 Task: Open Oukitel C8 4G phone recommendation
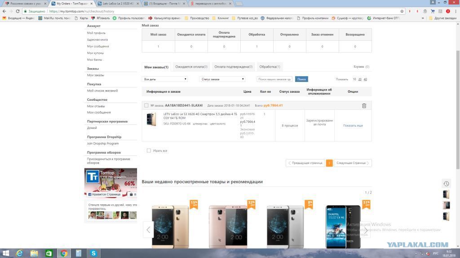(x=343, y=227)
